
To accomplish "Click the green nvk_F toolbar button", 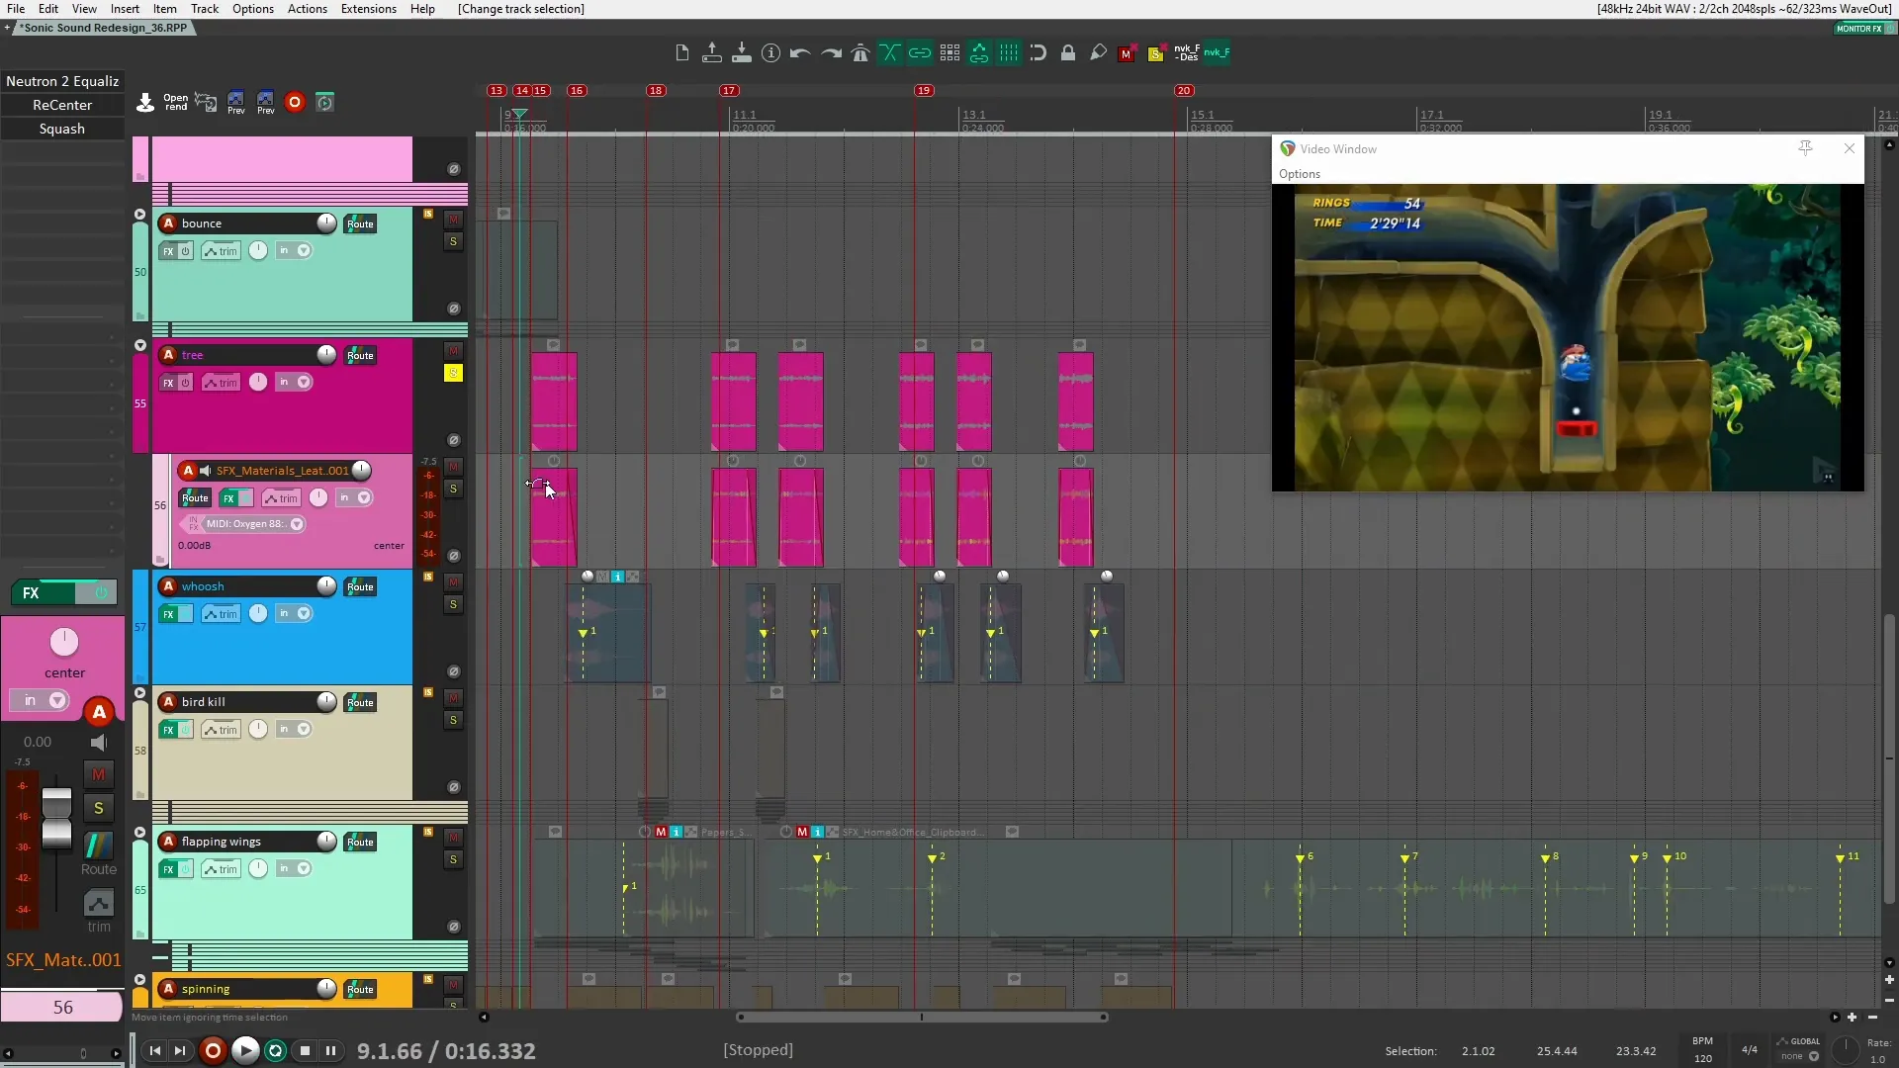I will pos(1217,52).
